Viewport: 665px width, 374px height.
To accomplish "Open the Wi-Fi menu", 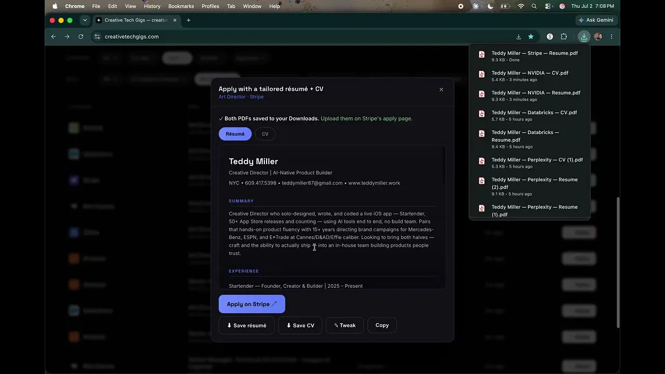I will click(521, 6).
